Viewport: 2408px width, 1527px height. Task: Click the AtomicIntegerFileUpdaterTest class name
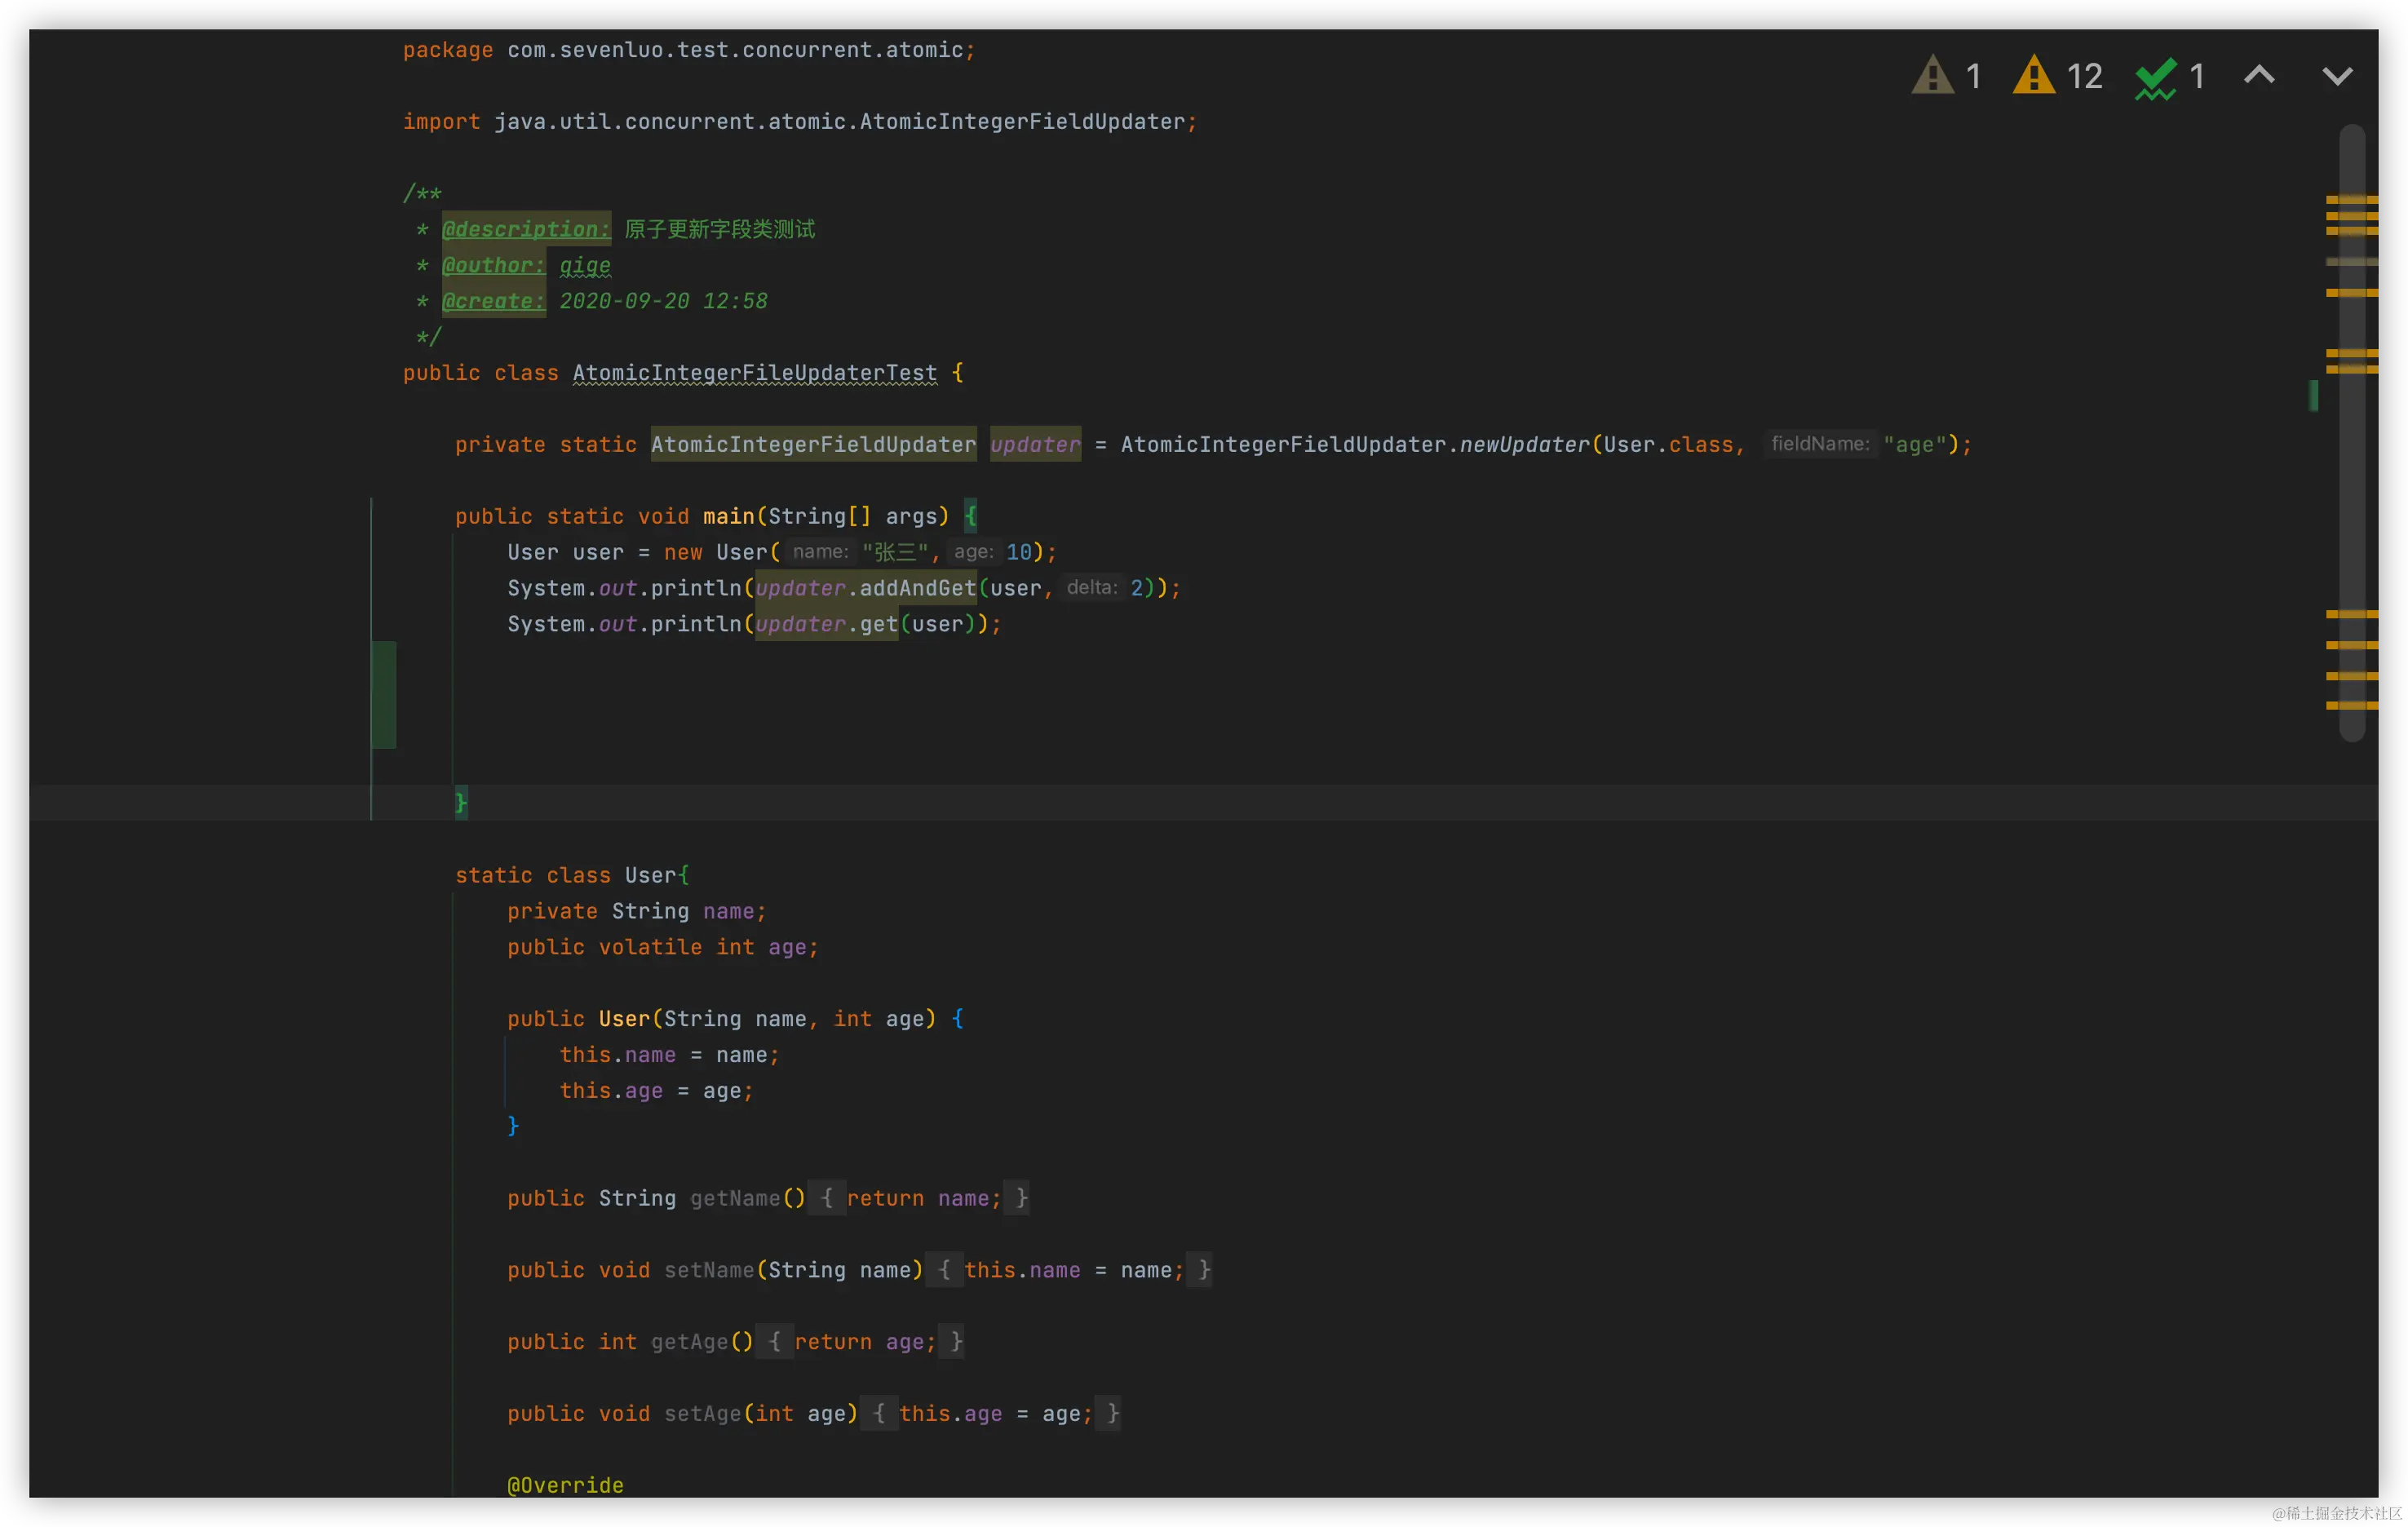pyautogui.click(x=754, y=373)
